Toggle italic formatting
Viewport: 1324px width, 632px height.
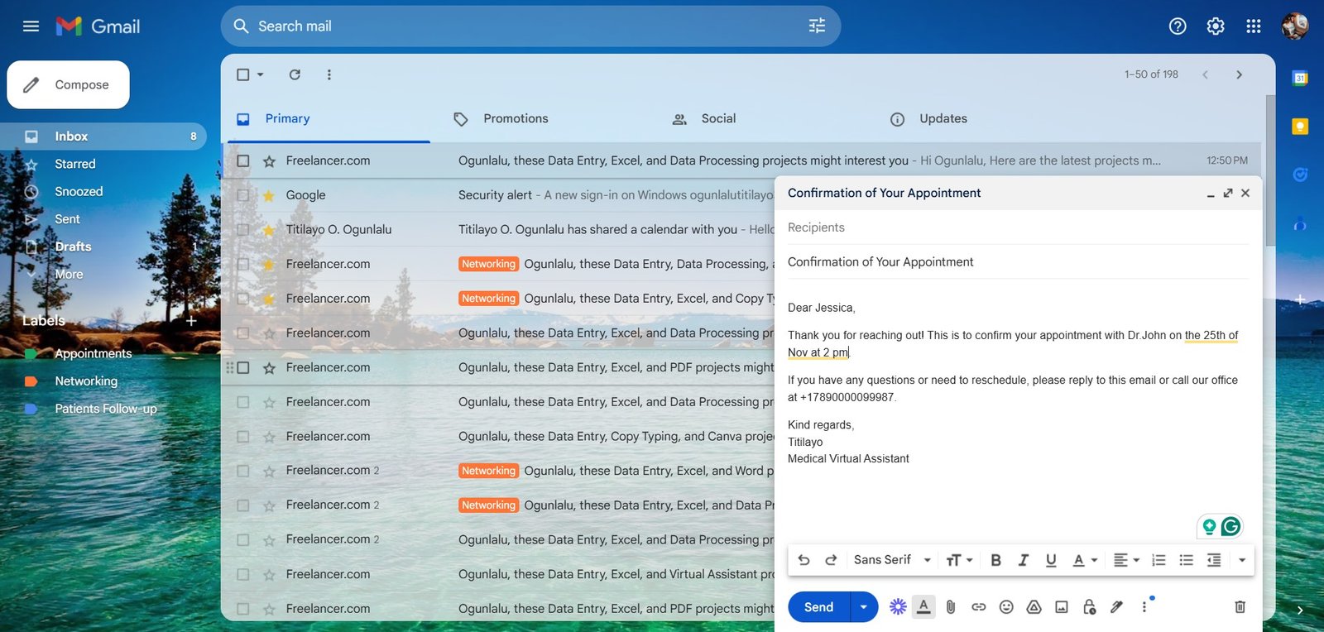(x=1023, y=560)
